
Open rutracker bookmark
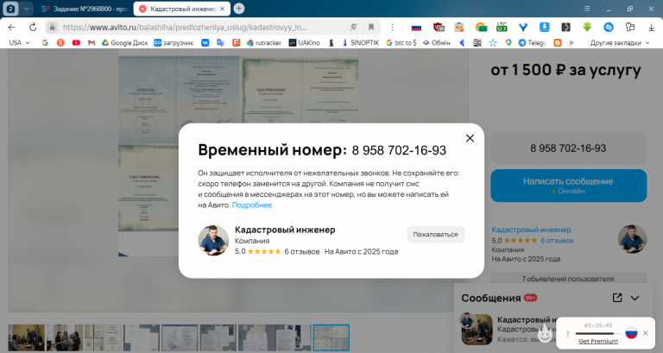264,42
